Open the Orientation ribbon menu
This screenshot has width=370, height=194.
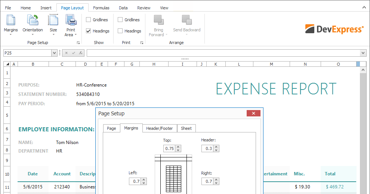point(33,25)
